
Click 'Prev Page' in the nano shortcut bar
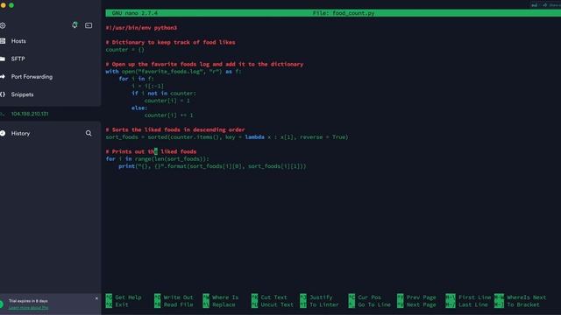click(416, 297)
